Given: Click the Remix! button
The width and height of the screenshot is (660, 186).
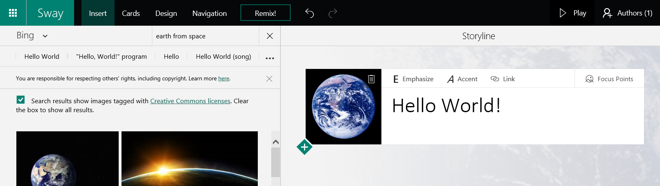Looking at the screenshot, I should point(266,13).
